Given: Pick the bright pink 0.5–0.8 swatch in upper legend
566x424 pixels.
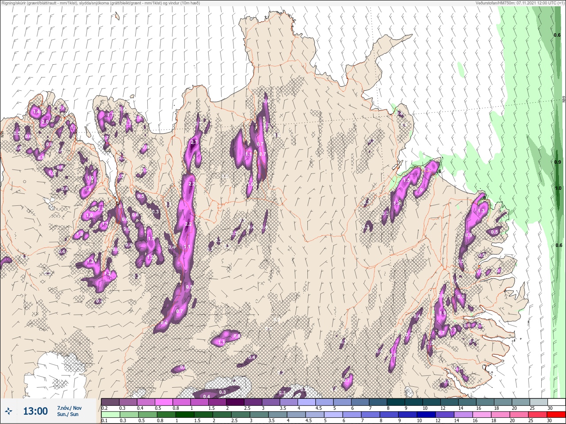Looking at the screenshot, I should [x=164, y=402].
